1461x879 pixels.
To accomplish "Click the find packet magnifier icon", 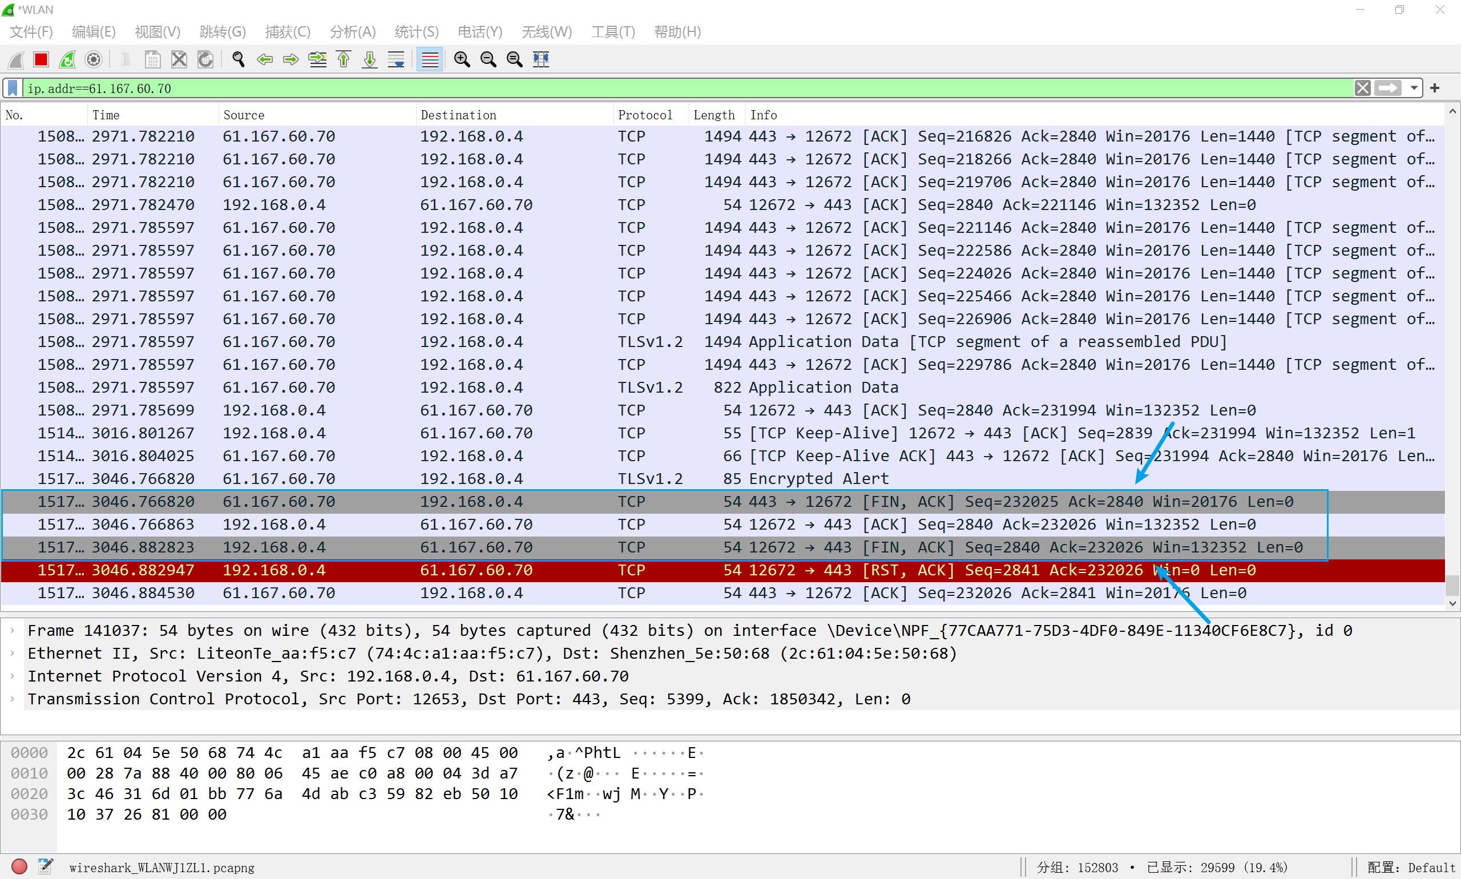I will pos(239,59).
